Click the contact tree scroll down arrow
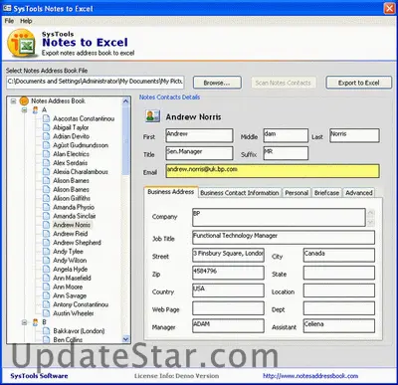Screen dimensions: 398x385 click(125, 339)
